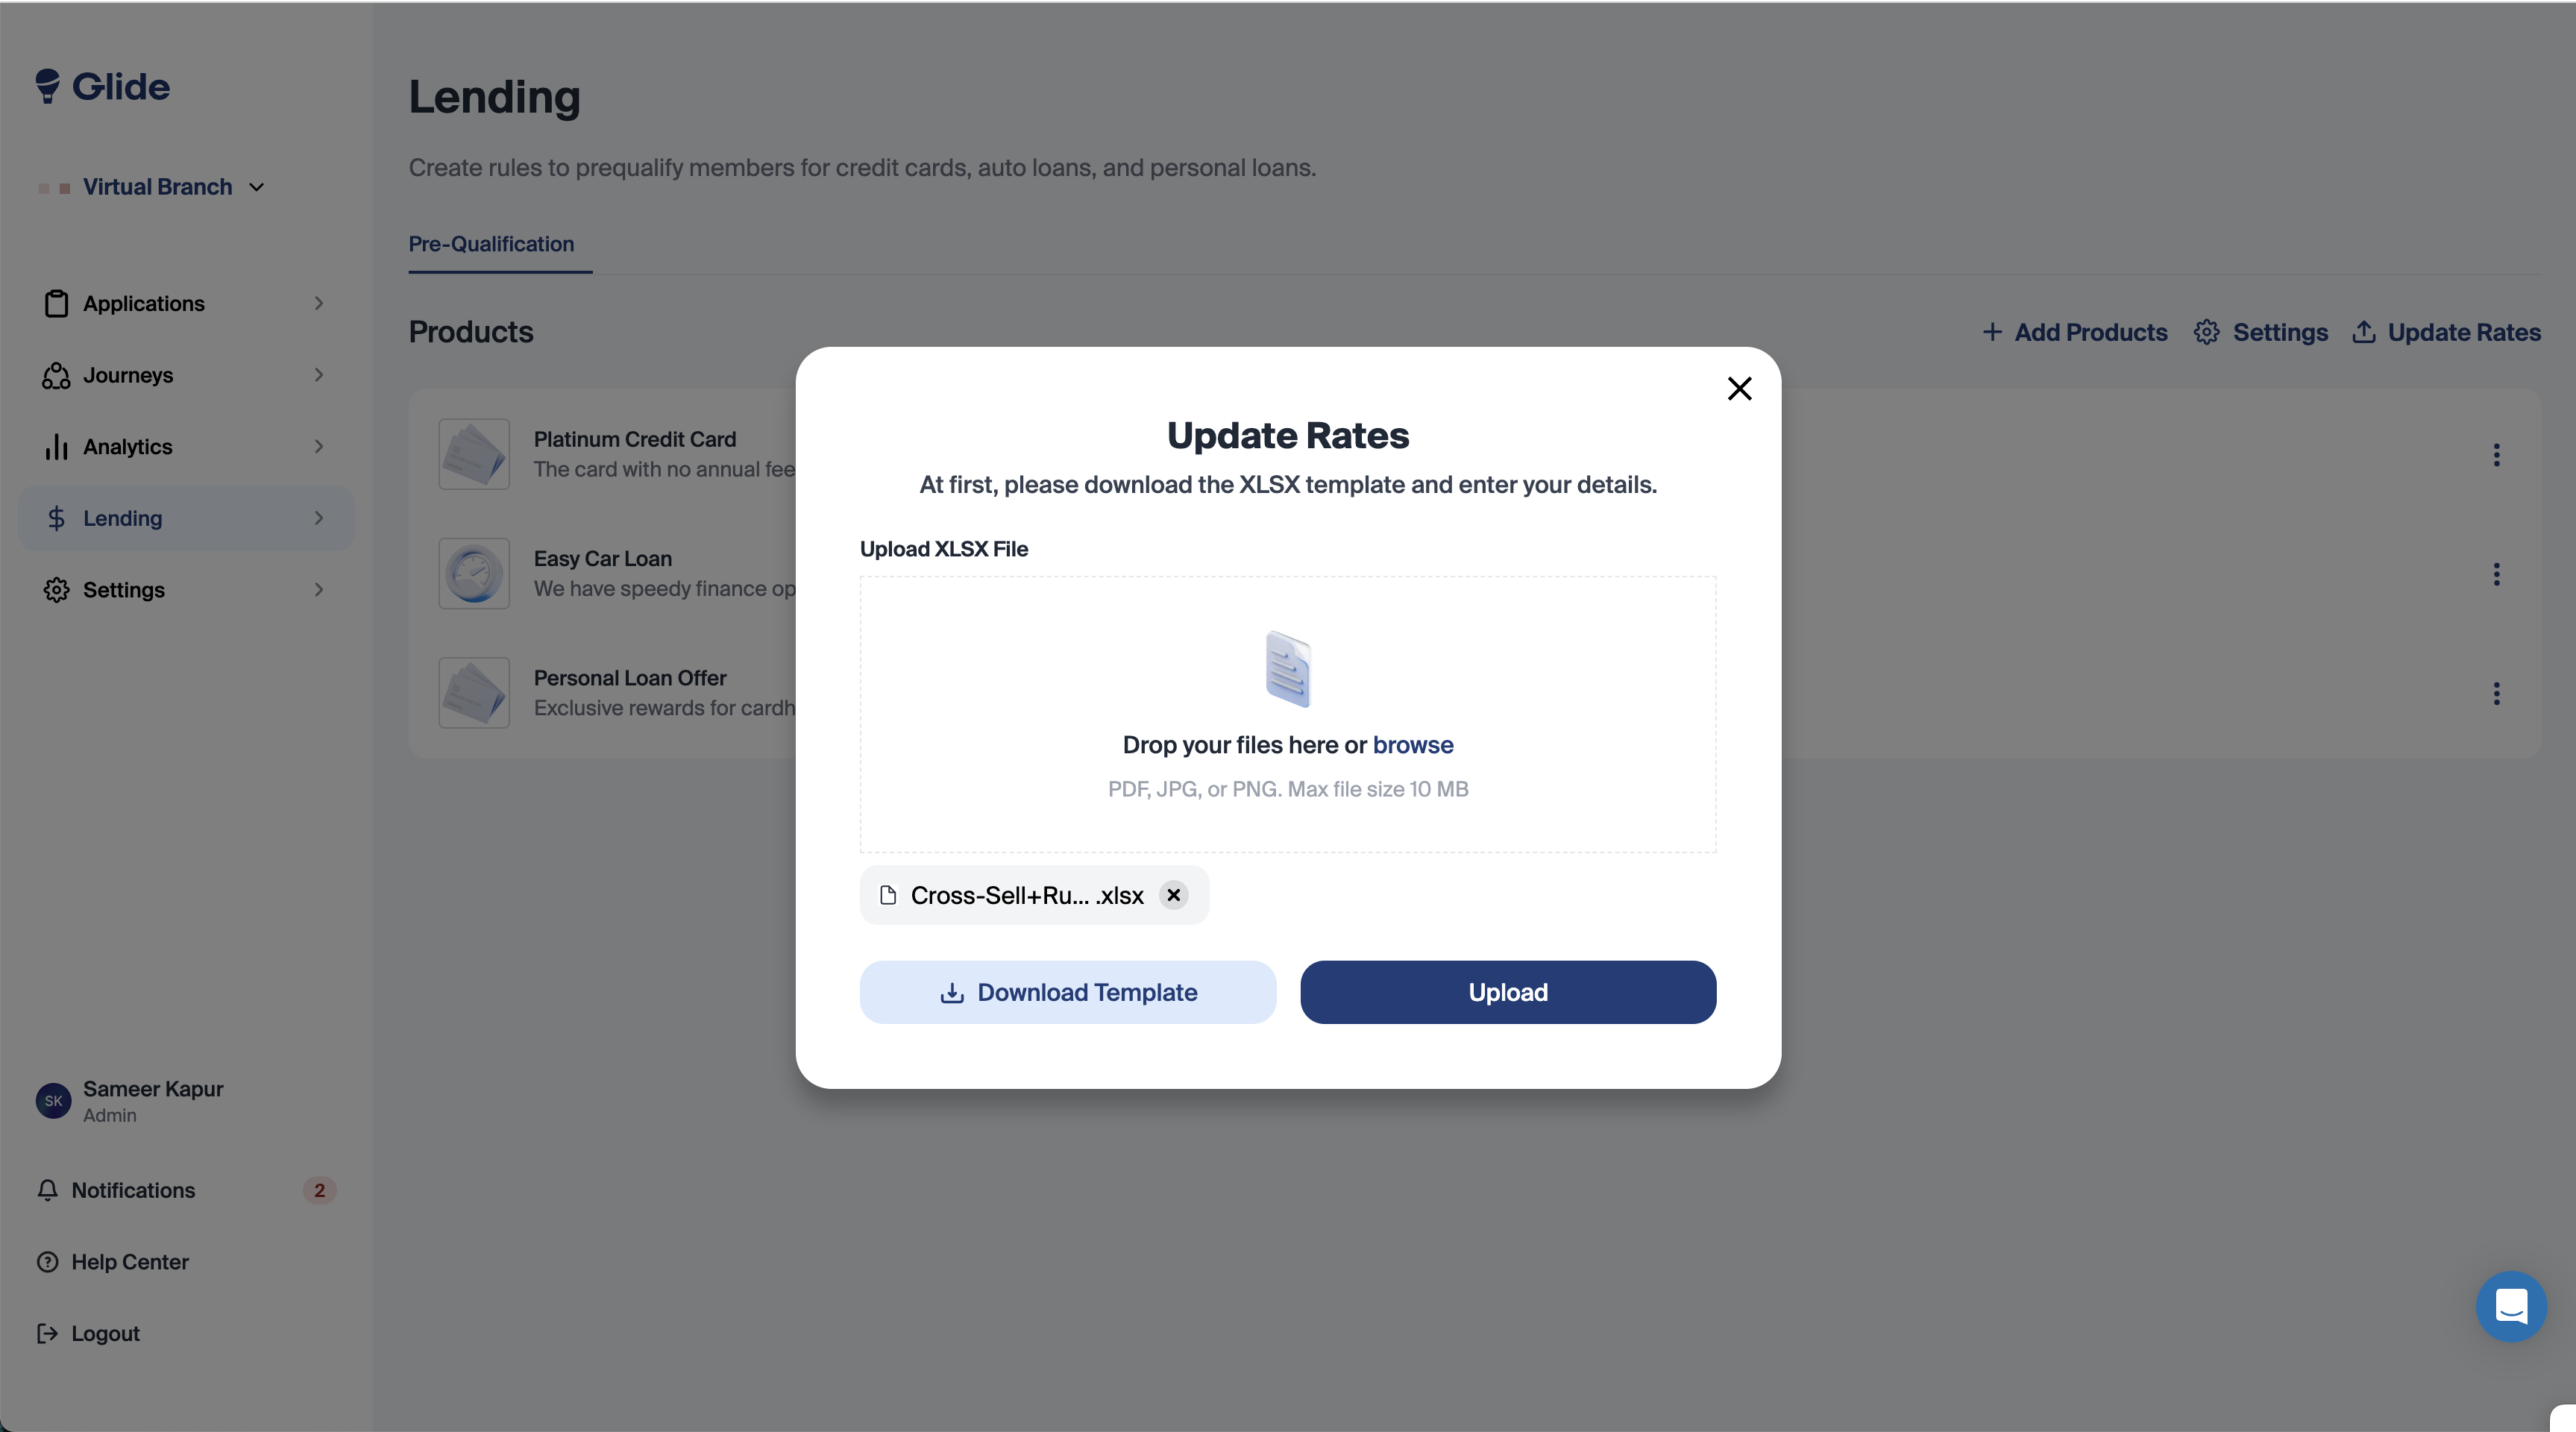Expand the Applications menu chevron
The image size is (2576, 1432).
click(319, 303)
